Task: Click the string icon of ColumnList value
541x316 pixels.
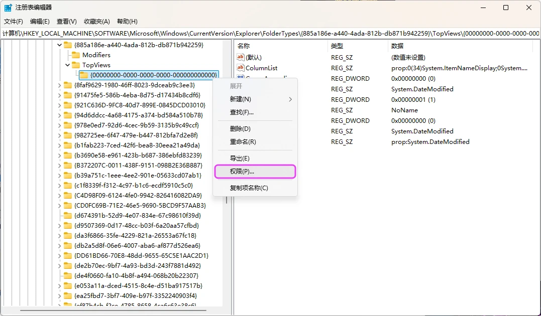Action: pos(241,68)
